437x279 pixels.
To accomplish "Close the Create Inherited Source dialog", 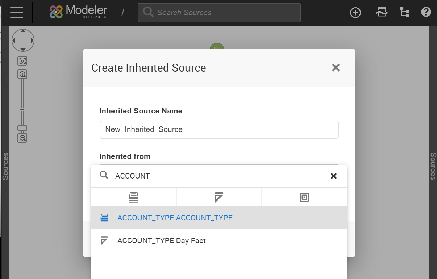I will pos(336,68).
